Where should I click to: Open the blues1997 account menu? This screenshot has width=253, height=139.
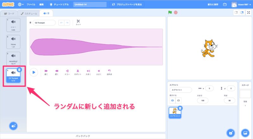point(242,4)
